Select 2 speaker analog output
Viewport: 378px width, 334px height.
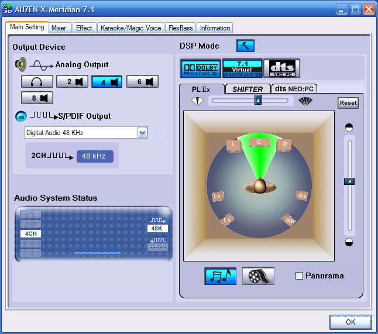click(x=72, y=81)
